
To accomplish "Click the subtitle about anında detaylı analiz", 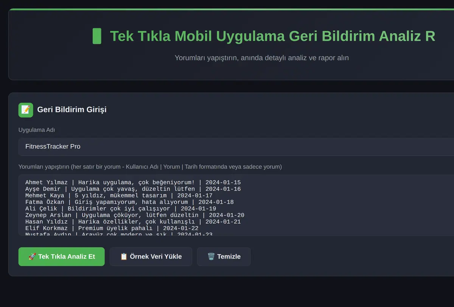I will (262, 58).
